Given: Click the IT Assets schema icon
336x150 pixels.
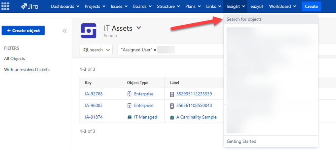Looking at the screenshot, I should click(x=89, y=31).
